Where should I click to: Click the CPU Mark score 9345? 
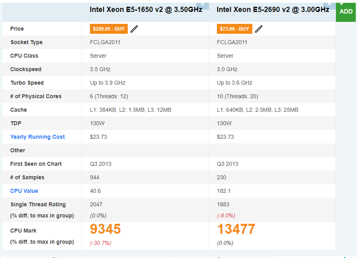coord(105,229)
